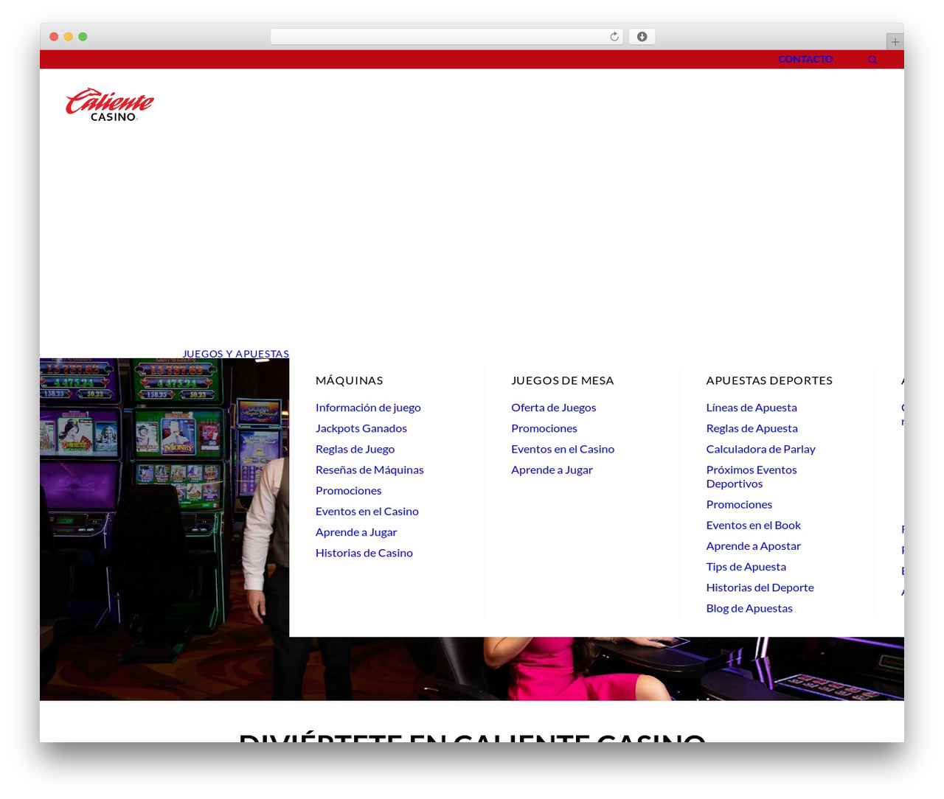
Task: Click the MÁQUINAS column heading
Action: click(350, 380)
